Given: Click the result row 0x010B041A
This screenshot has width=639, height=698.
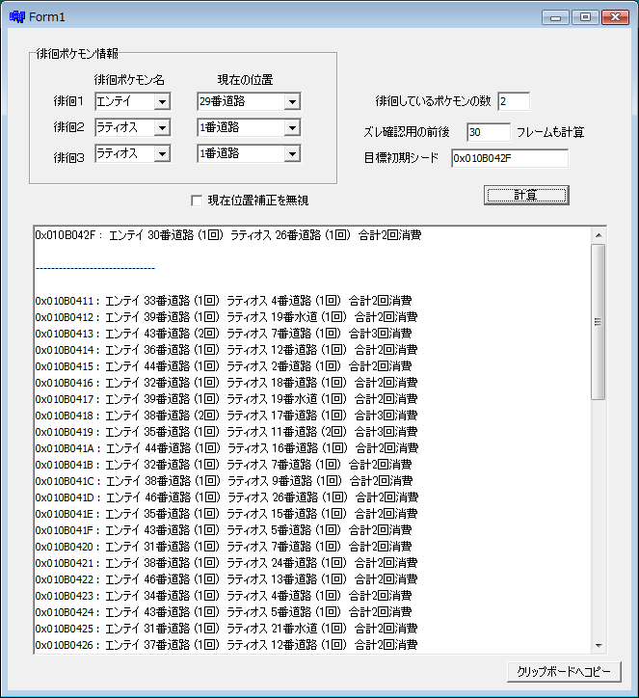Looking at the screenshot, I should 226,448.
